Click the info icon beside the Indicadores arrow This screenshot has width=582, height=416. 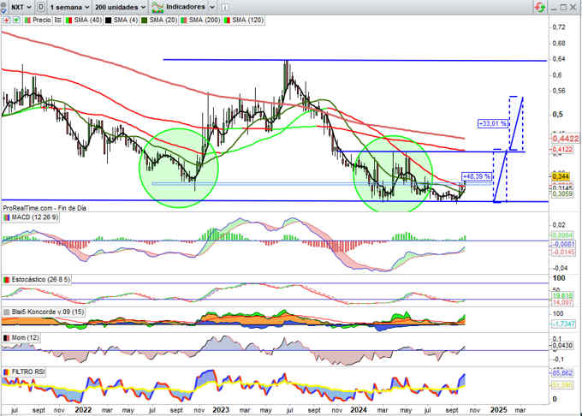coord(224,7)
